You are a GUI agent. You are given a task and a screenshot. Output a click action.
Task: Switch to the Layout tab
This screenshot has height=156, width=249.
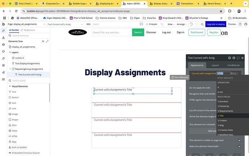coord(215,66)
